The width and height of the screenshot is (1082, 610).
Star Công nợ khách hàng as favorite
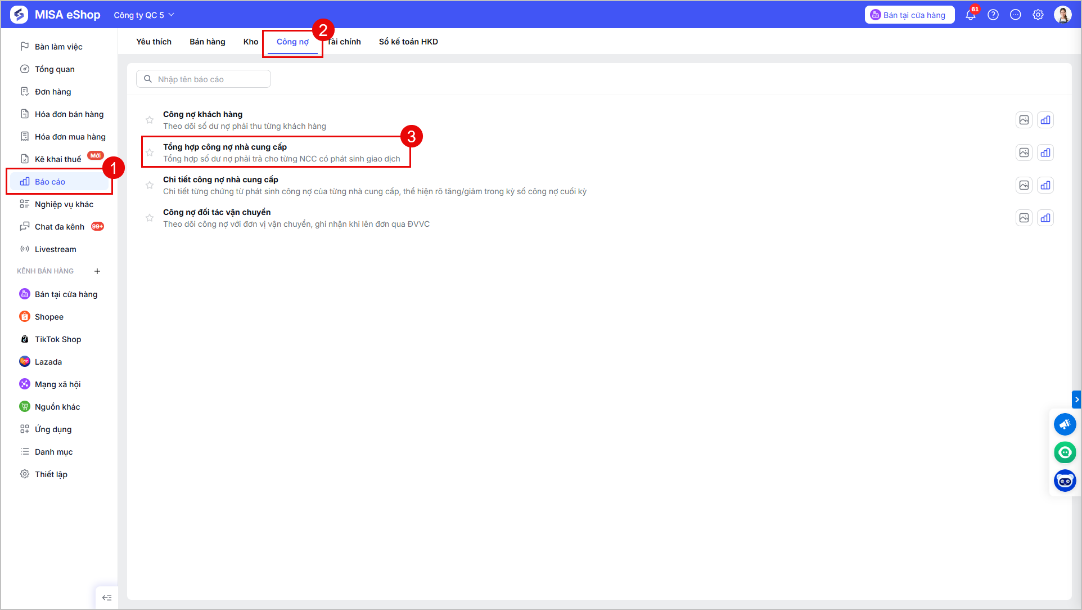coord(150,120)
